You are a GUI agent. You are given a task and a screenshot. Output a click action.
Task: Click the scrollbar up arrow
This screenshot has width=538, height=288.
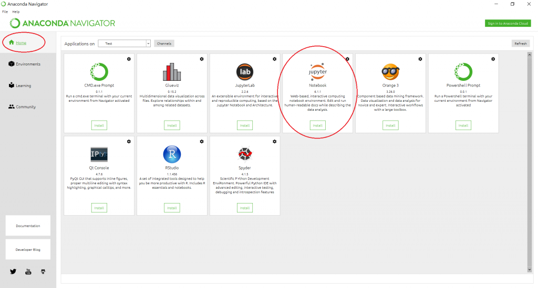(x=530, y=55)
